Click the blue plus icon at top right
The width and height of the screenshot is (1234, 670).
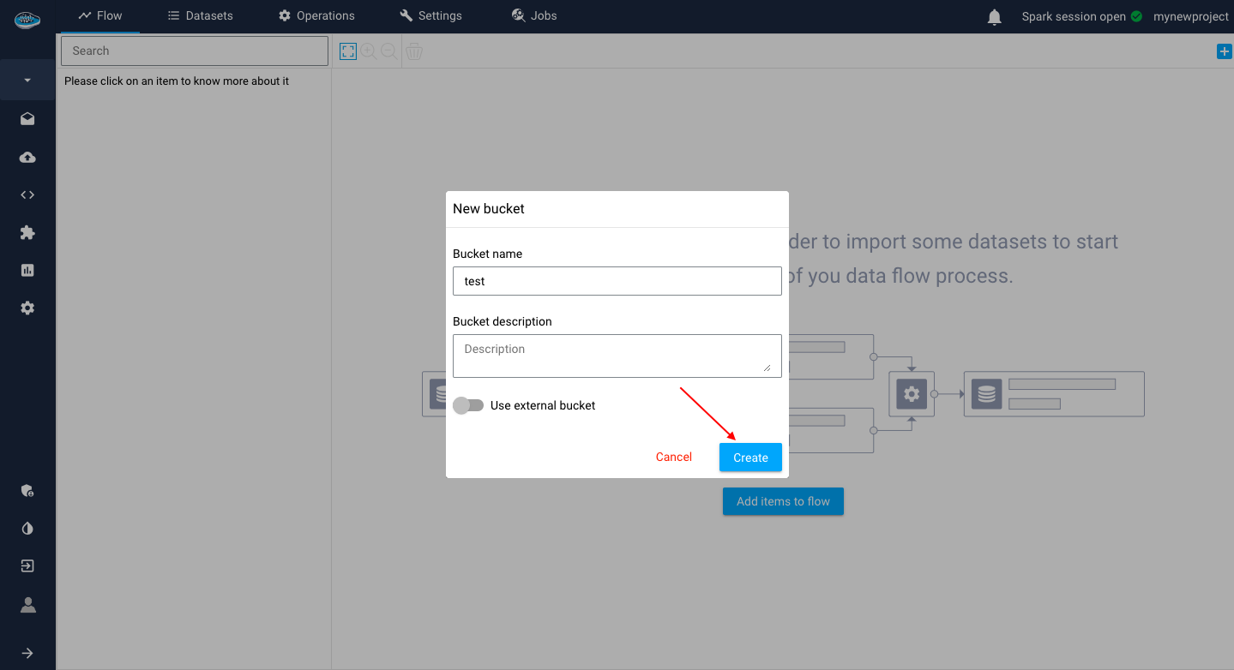pos(1224,52)
